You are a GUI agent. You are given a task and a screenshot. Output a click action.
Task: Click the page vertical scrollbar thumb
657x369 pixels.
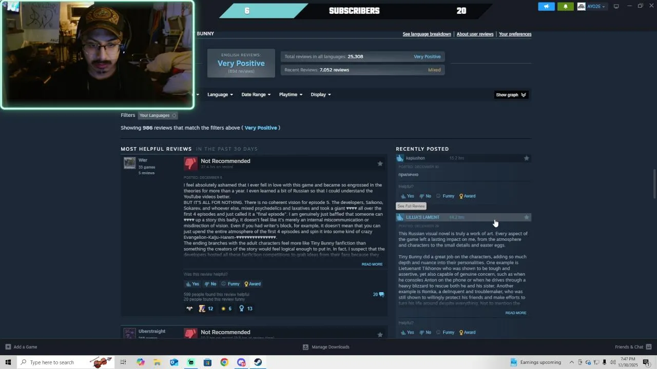pyautogui.click(x=654, y=183)
